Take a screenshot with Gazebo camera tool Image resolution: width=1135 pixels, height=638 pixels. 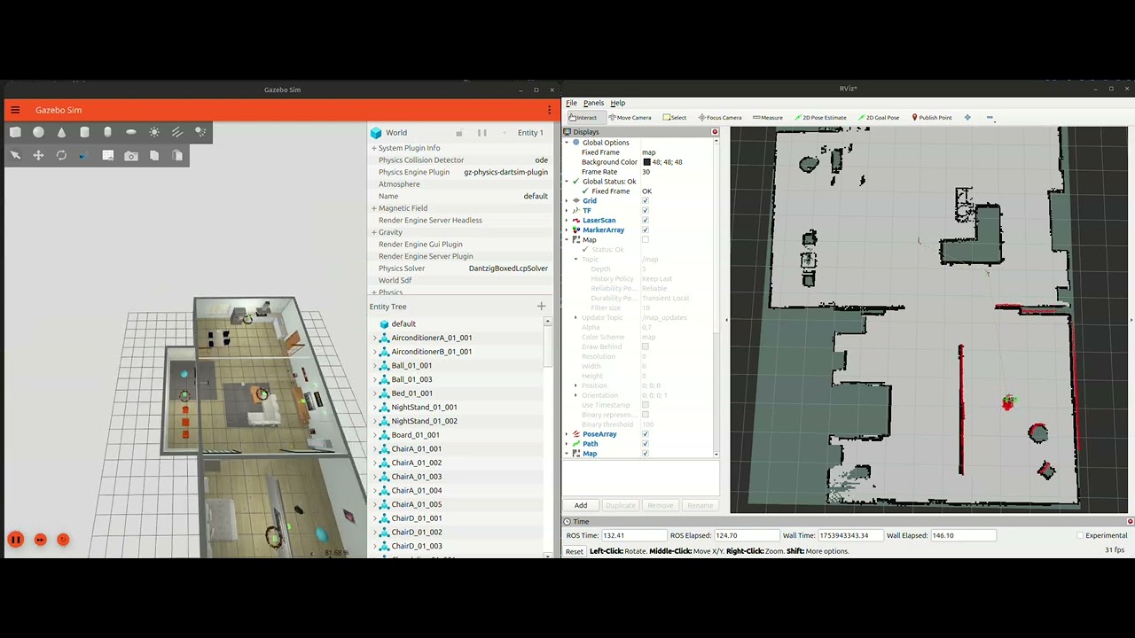click(x=130, y=155)
